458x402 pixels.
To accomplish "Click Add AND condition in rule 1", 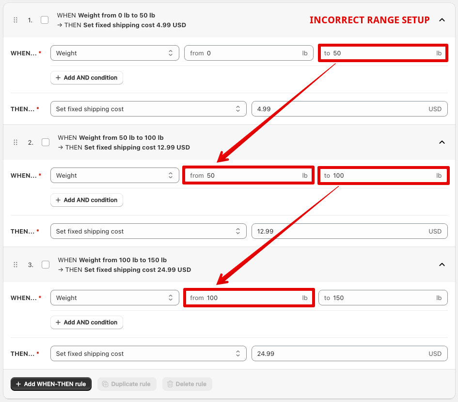I will tap(86, 78).
